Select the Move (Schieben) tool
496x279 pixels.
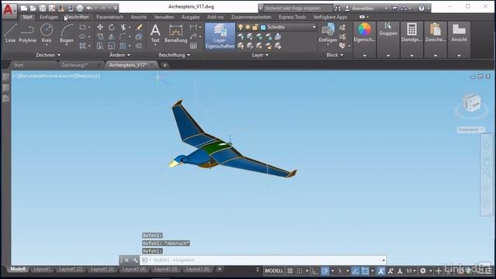point(100,27)
